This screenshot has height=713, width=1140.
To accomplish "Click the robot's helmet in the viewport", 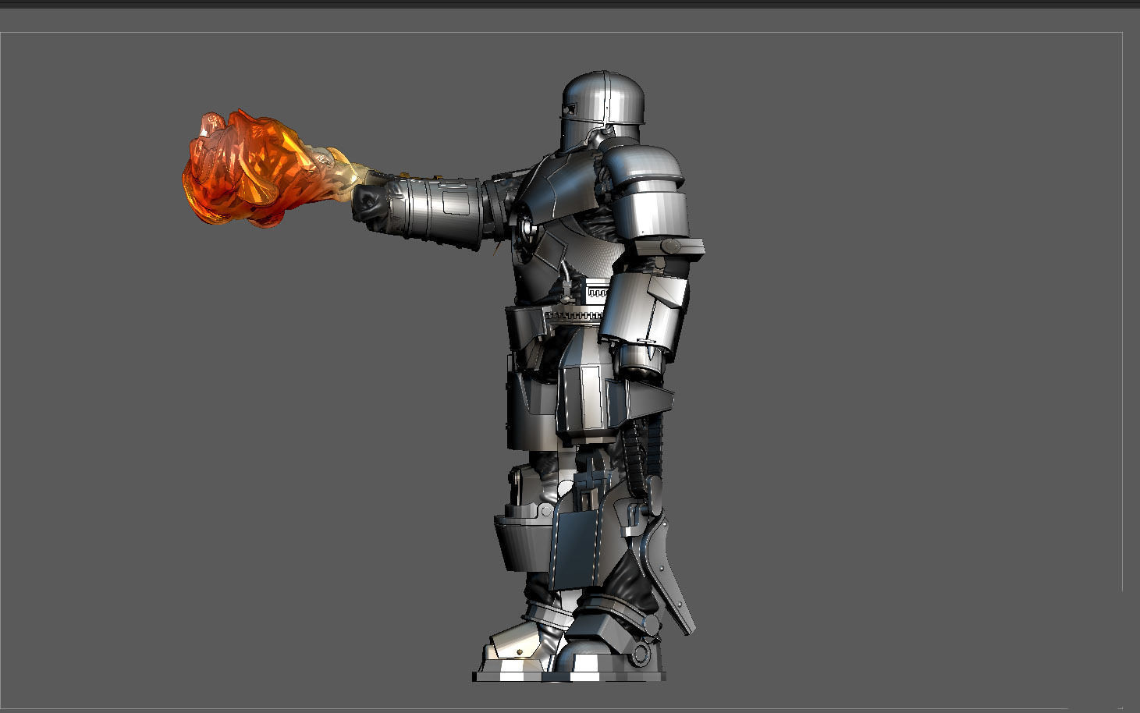I will pos(603,109).
